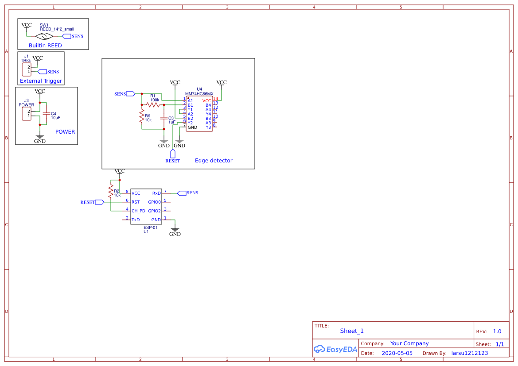Click the 'A1' pin label on U4
The height and width of the screenshot is (366, 518).
[190, 101]
